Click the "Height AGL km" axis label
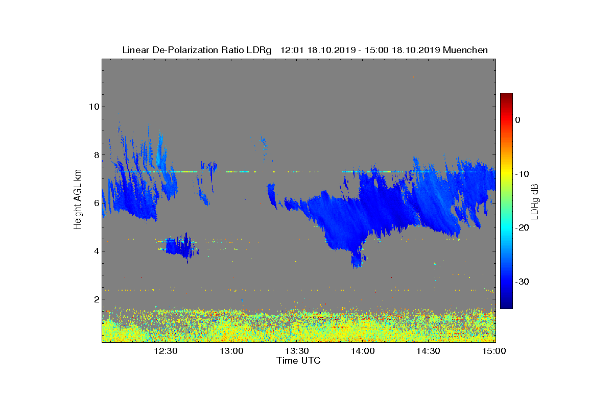This screenshot has width=613, height=408. 78,200
